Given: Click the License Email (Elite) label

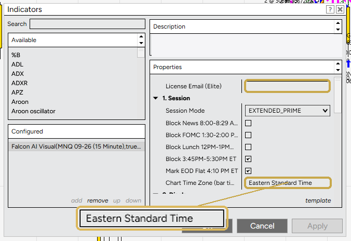Looking at the screenshot, I should pyautogui.click(x=193, y=86).
